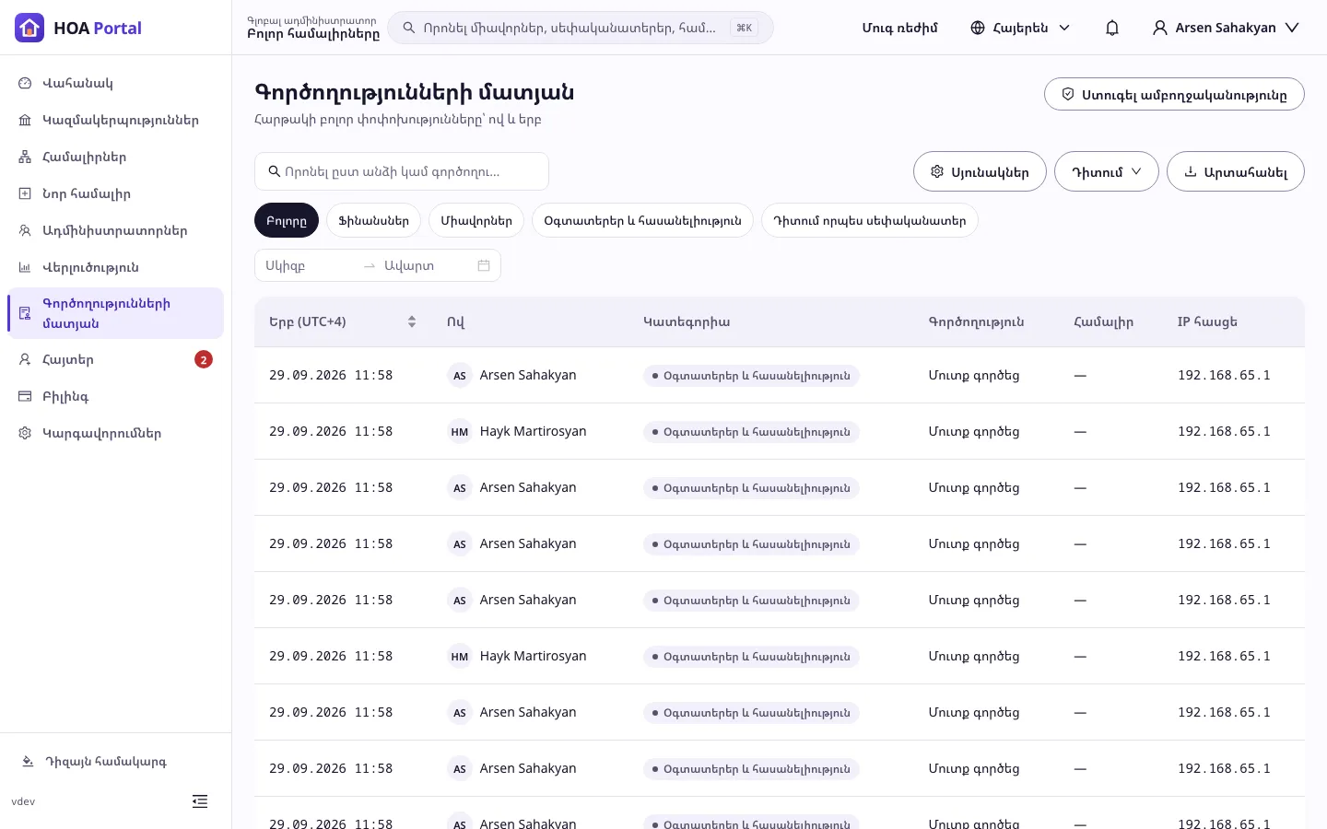Select the Միավորներ filter tab
Screen dimensions: 1327x829
[476, 221]
